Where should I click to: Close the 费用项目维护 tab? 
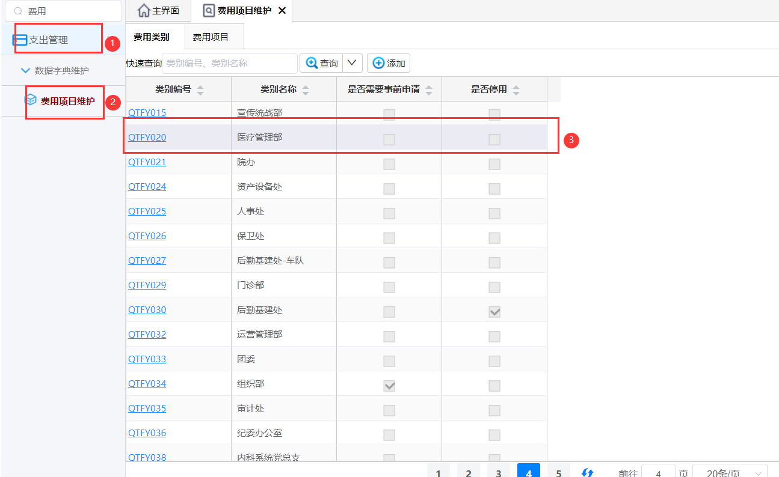click(x=282, y=11)
